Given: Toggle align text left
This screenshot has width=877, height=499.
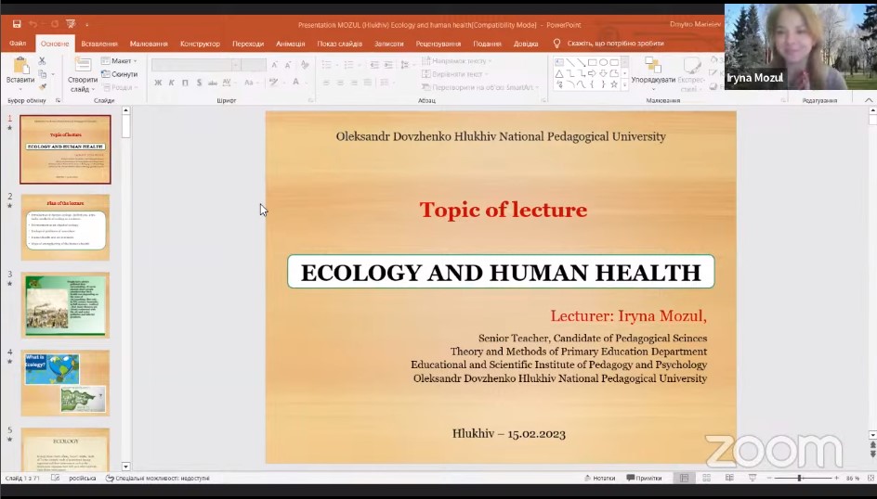Looking at the screenshot, I should click(x=326, y=83).
